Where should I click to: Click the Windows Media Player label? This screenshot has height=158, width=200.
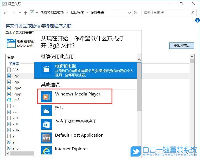[x=78, y=94]
